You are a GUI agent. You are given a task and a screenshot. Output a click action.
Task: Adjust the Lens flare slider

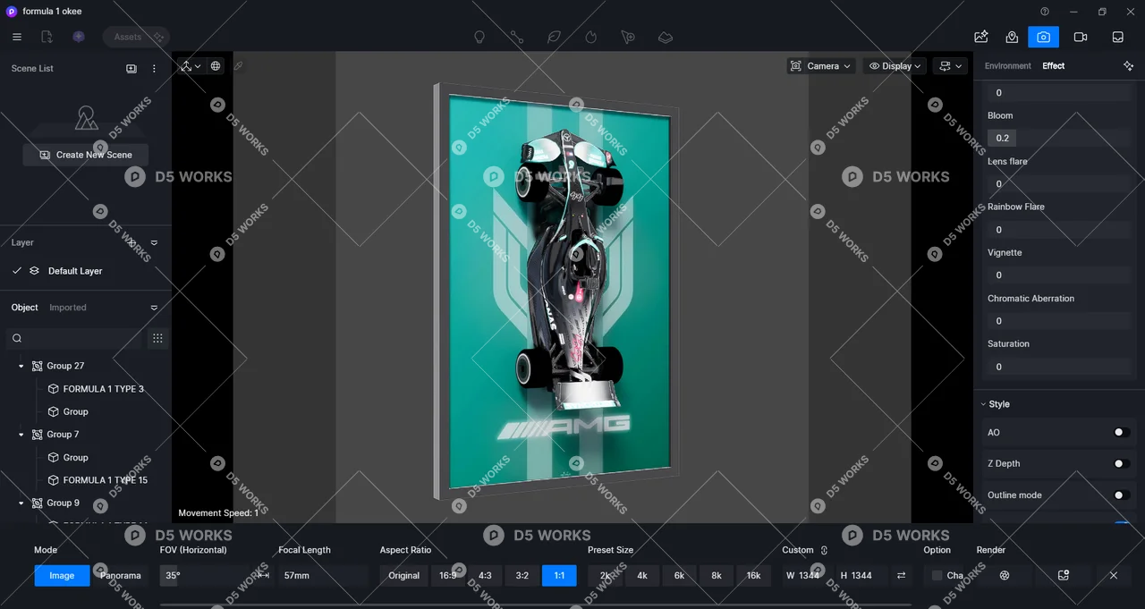(1058, 184)
